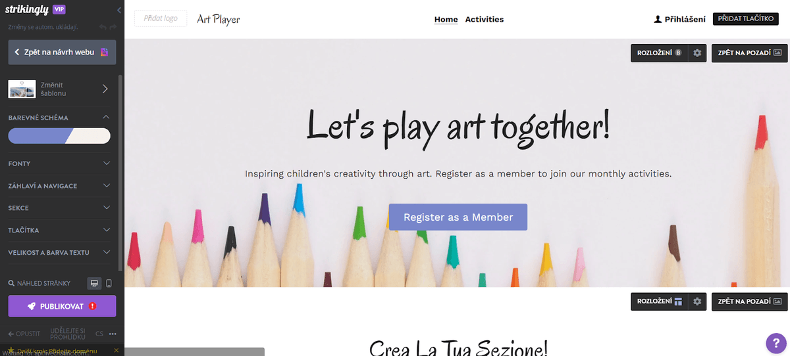Open settings gear beside hero Rozložení
Screen dimensions: 790x356
pyautogui.click(x=697, y=53)
